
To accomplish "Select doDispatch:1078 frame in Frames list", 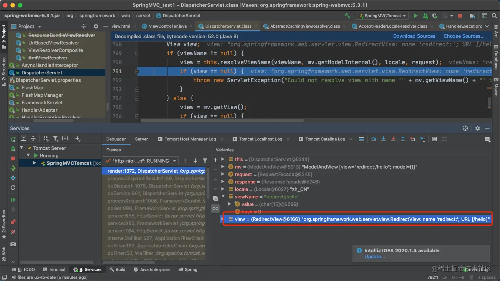I will click(153, 186).
